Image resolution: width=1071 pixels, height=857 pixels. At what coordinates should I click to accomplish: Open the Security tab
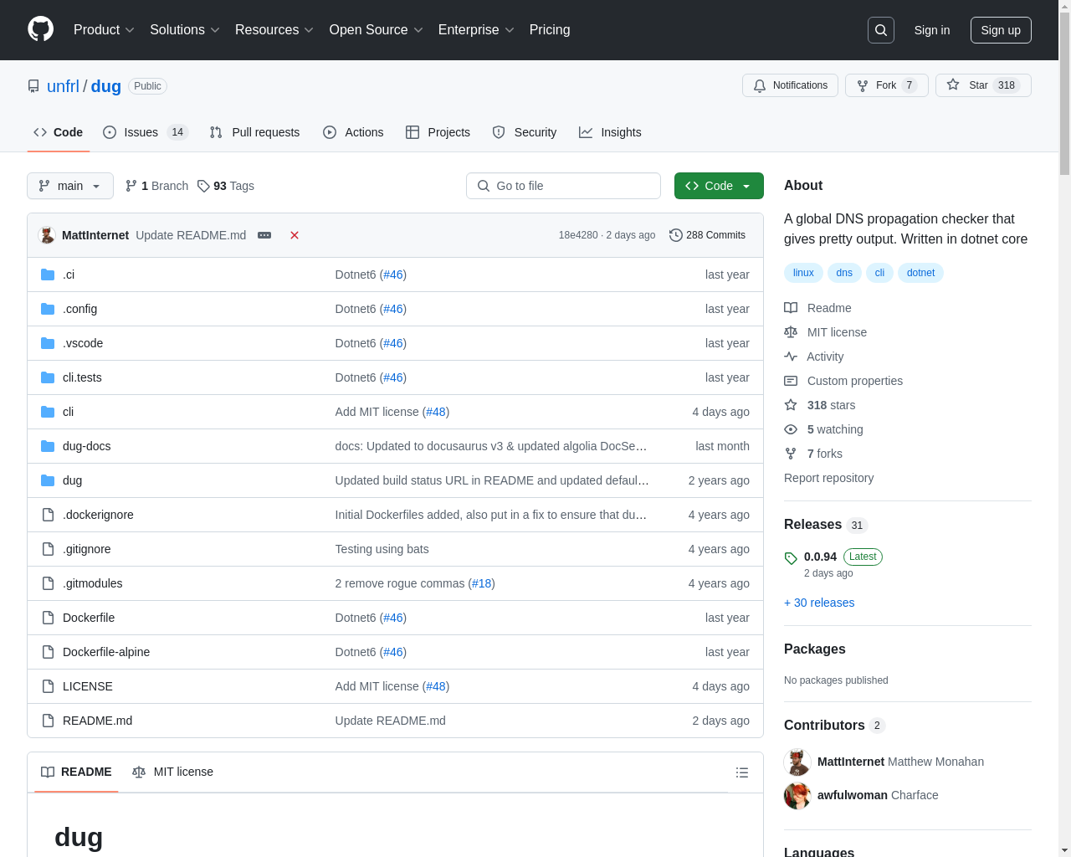[x=525, y=132]
